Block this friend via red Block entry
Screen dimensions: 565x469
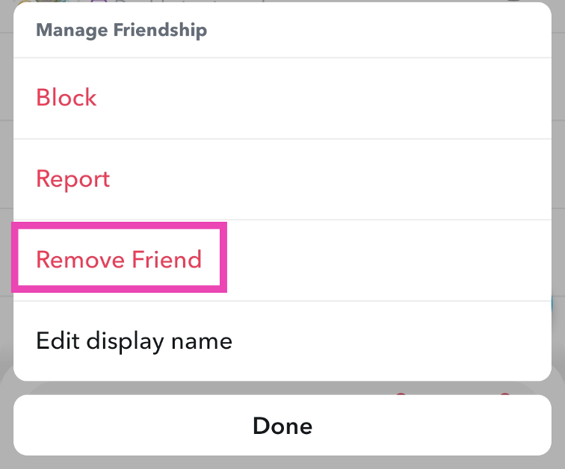67,98
